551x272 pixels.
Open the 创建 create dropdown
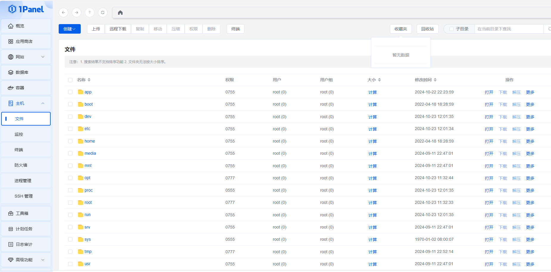pos(69,29)
